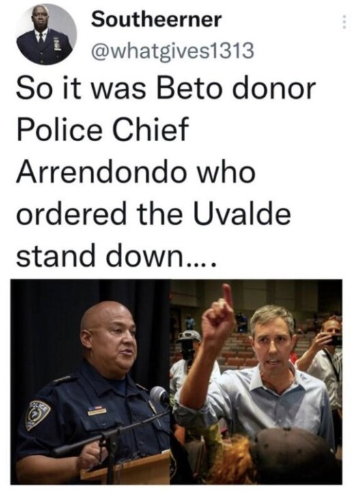Open the @whatgives1313 handle link

pos(173,50)
